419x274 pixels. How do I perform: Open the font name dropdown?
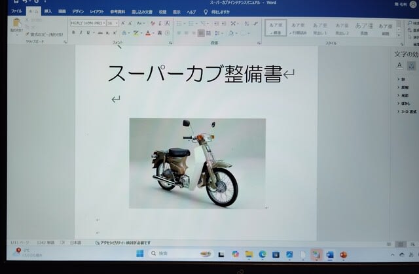104,23
